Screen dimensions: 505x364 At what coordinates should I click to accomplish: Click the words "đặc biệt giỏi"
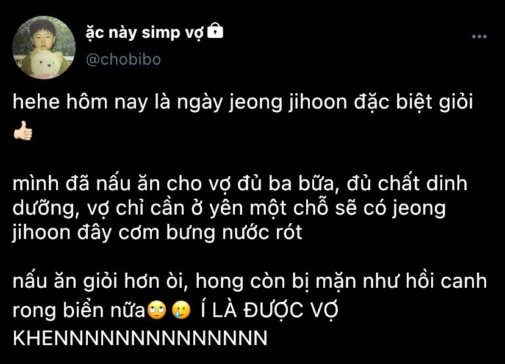pyautogui.click(x=414, y=102)
